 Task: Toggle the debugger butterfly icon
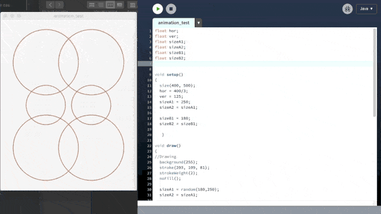click(x=347, y=9)
